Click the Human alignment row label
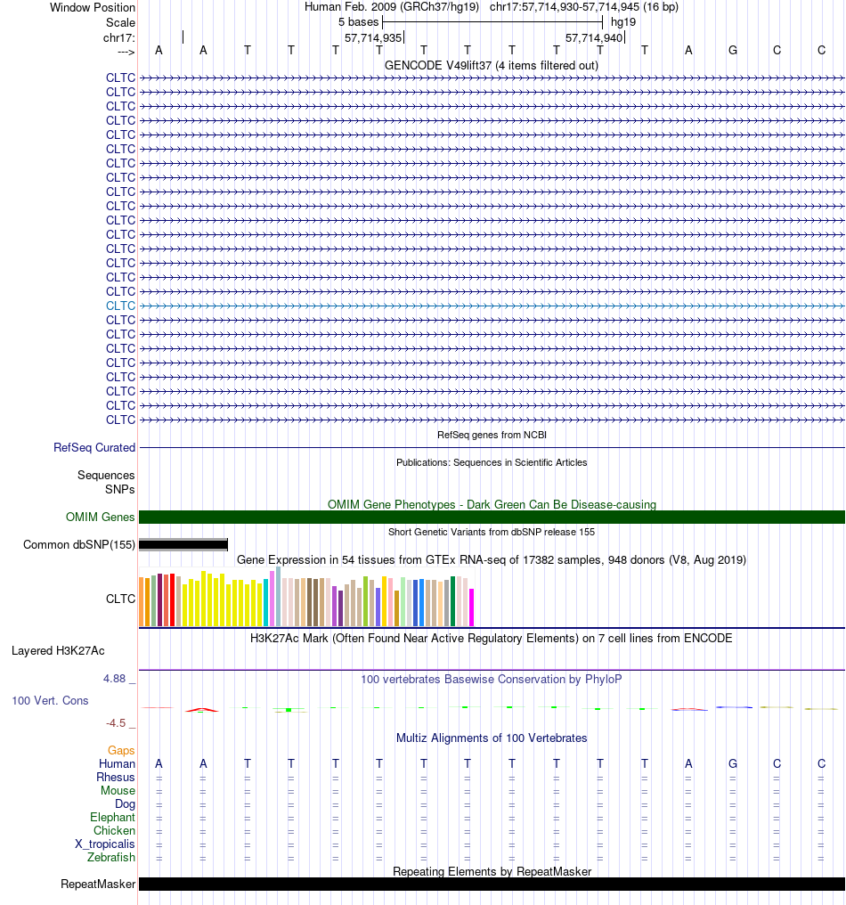The width and height of the screenshot is (846, 905). point(118,763)
